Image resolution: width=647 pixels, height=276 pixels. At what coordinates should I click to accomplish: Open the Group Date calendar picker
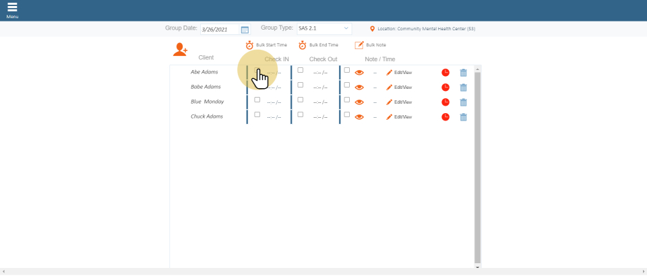click(245, 30)
